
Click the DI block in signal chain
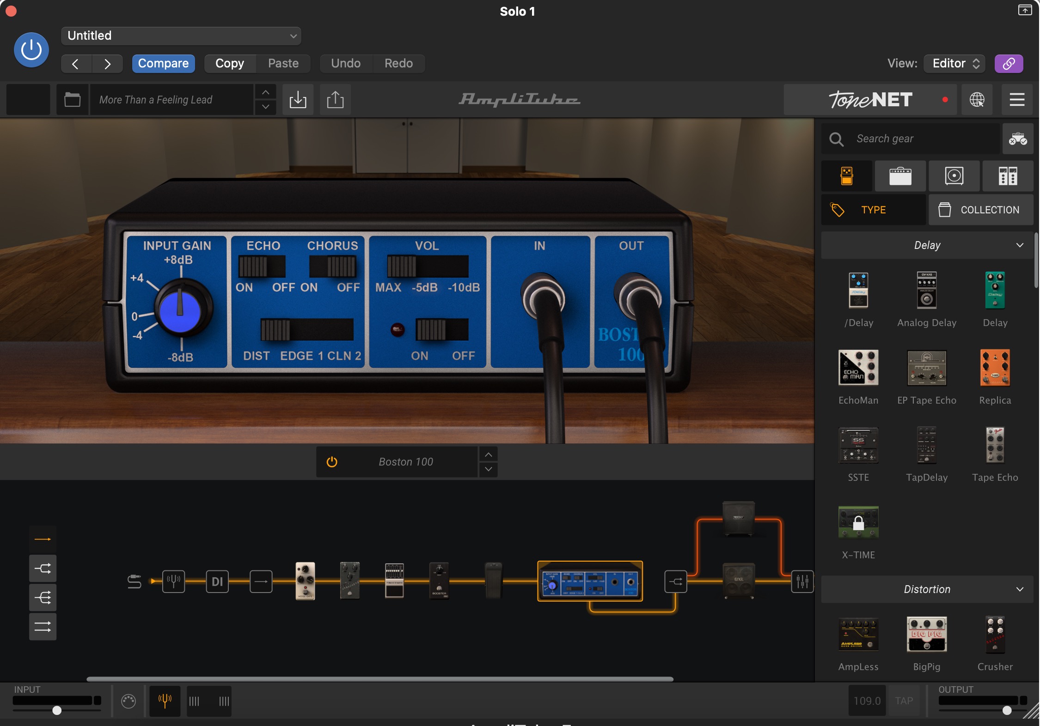pyautogui.click(x=217, y=581)
